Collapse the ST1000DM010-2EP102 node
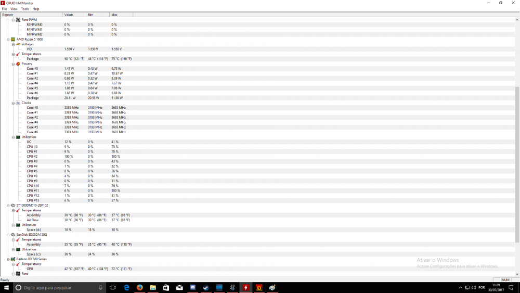This screenshot has height=293, width=520. pyautogui.click(x=8, y=206)
